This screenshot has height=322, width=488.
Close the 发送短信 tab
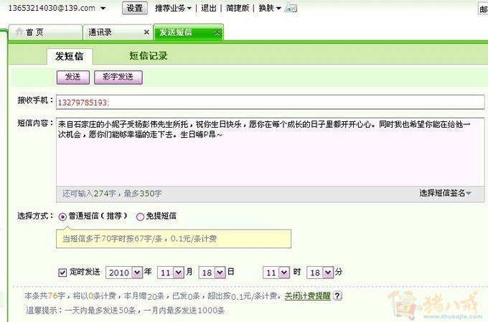point(217,32)
